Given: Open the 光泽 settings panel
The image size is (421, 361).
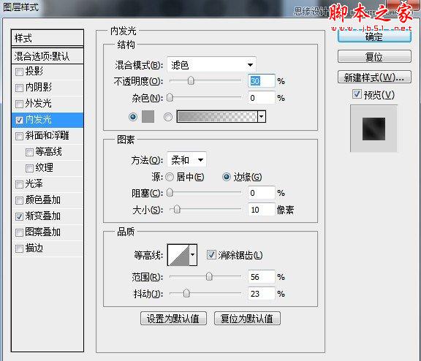Looking at the screenshot, I should 34,184.
